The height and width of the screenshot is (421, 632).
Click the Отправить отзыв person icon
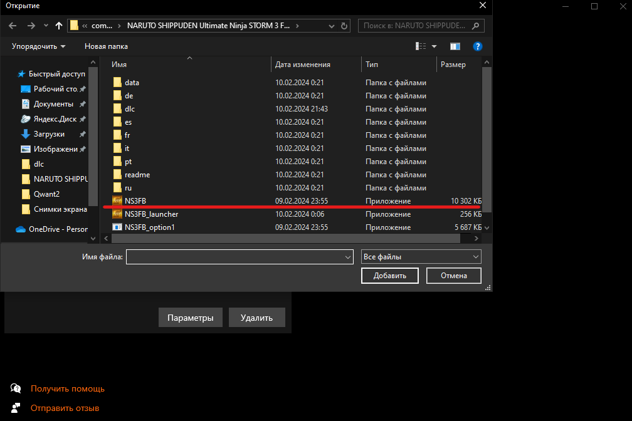16,408
